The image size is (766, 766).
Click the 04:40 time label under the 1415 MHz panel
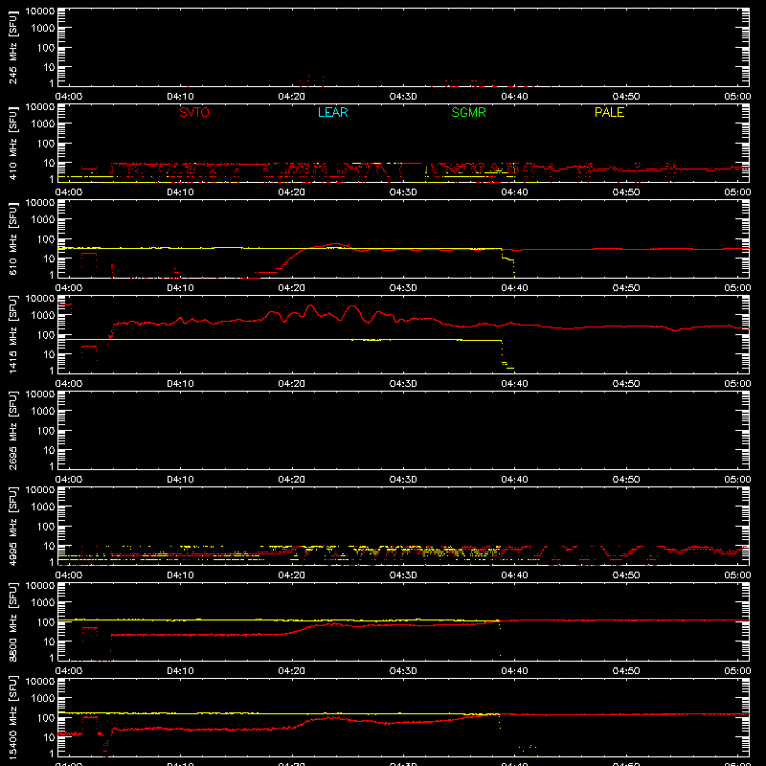coord(514,384)
